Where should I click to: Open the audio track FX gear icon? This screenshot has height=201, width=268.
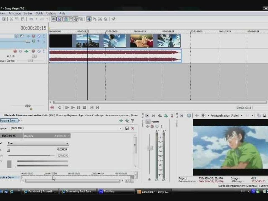[33, 51]
